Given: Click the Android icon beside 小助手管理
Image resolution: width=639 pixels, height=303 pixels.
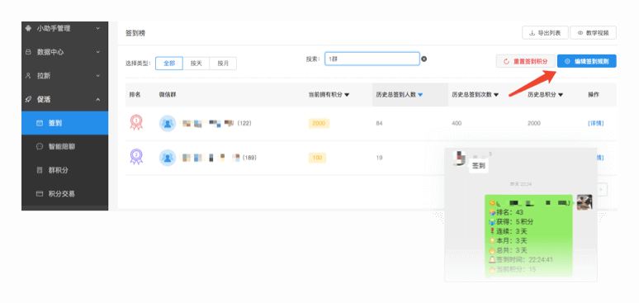Looking at the screenshot, I should click(28, 29).
